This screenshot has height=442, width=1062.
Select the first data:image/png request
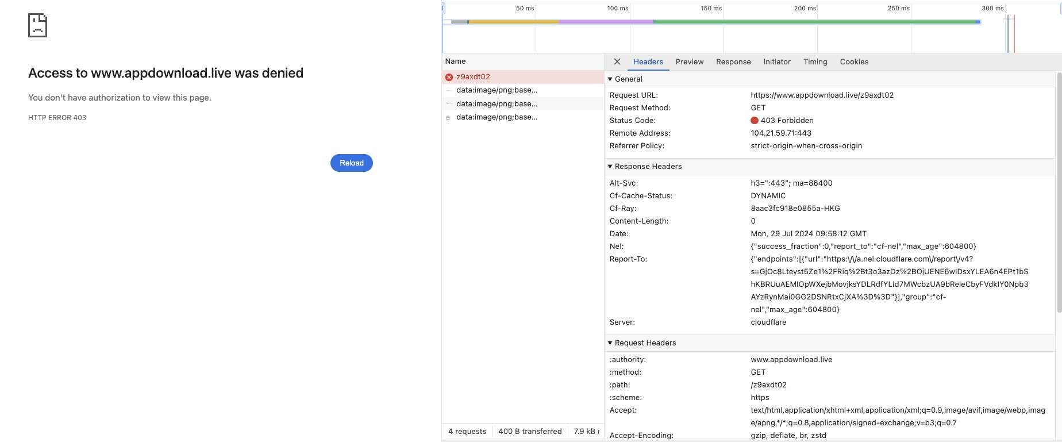click(x=523, y=90)
